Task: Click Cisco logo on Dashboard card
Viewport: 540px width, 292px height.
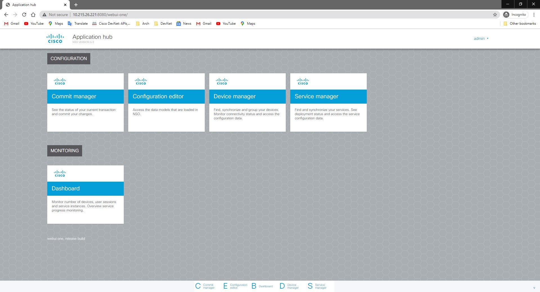Action: coord(60,174)
